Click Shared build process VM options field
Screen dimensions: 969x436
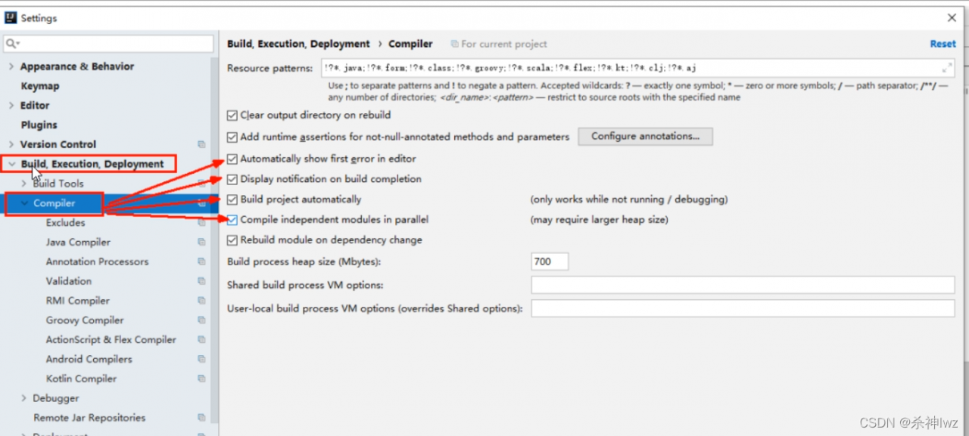[743, 285]
